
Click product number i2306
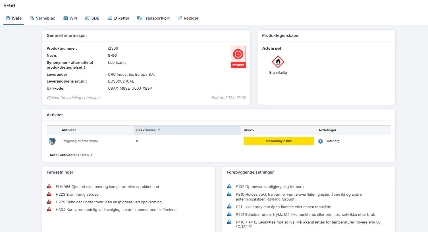113,48
